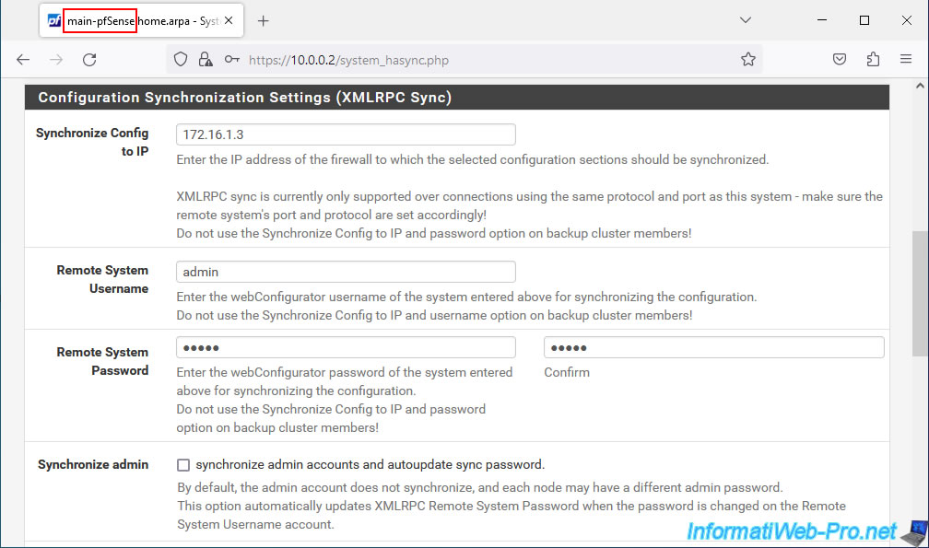Open the browser extensions menu

[873, 59]
